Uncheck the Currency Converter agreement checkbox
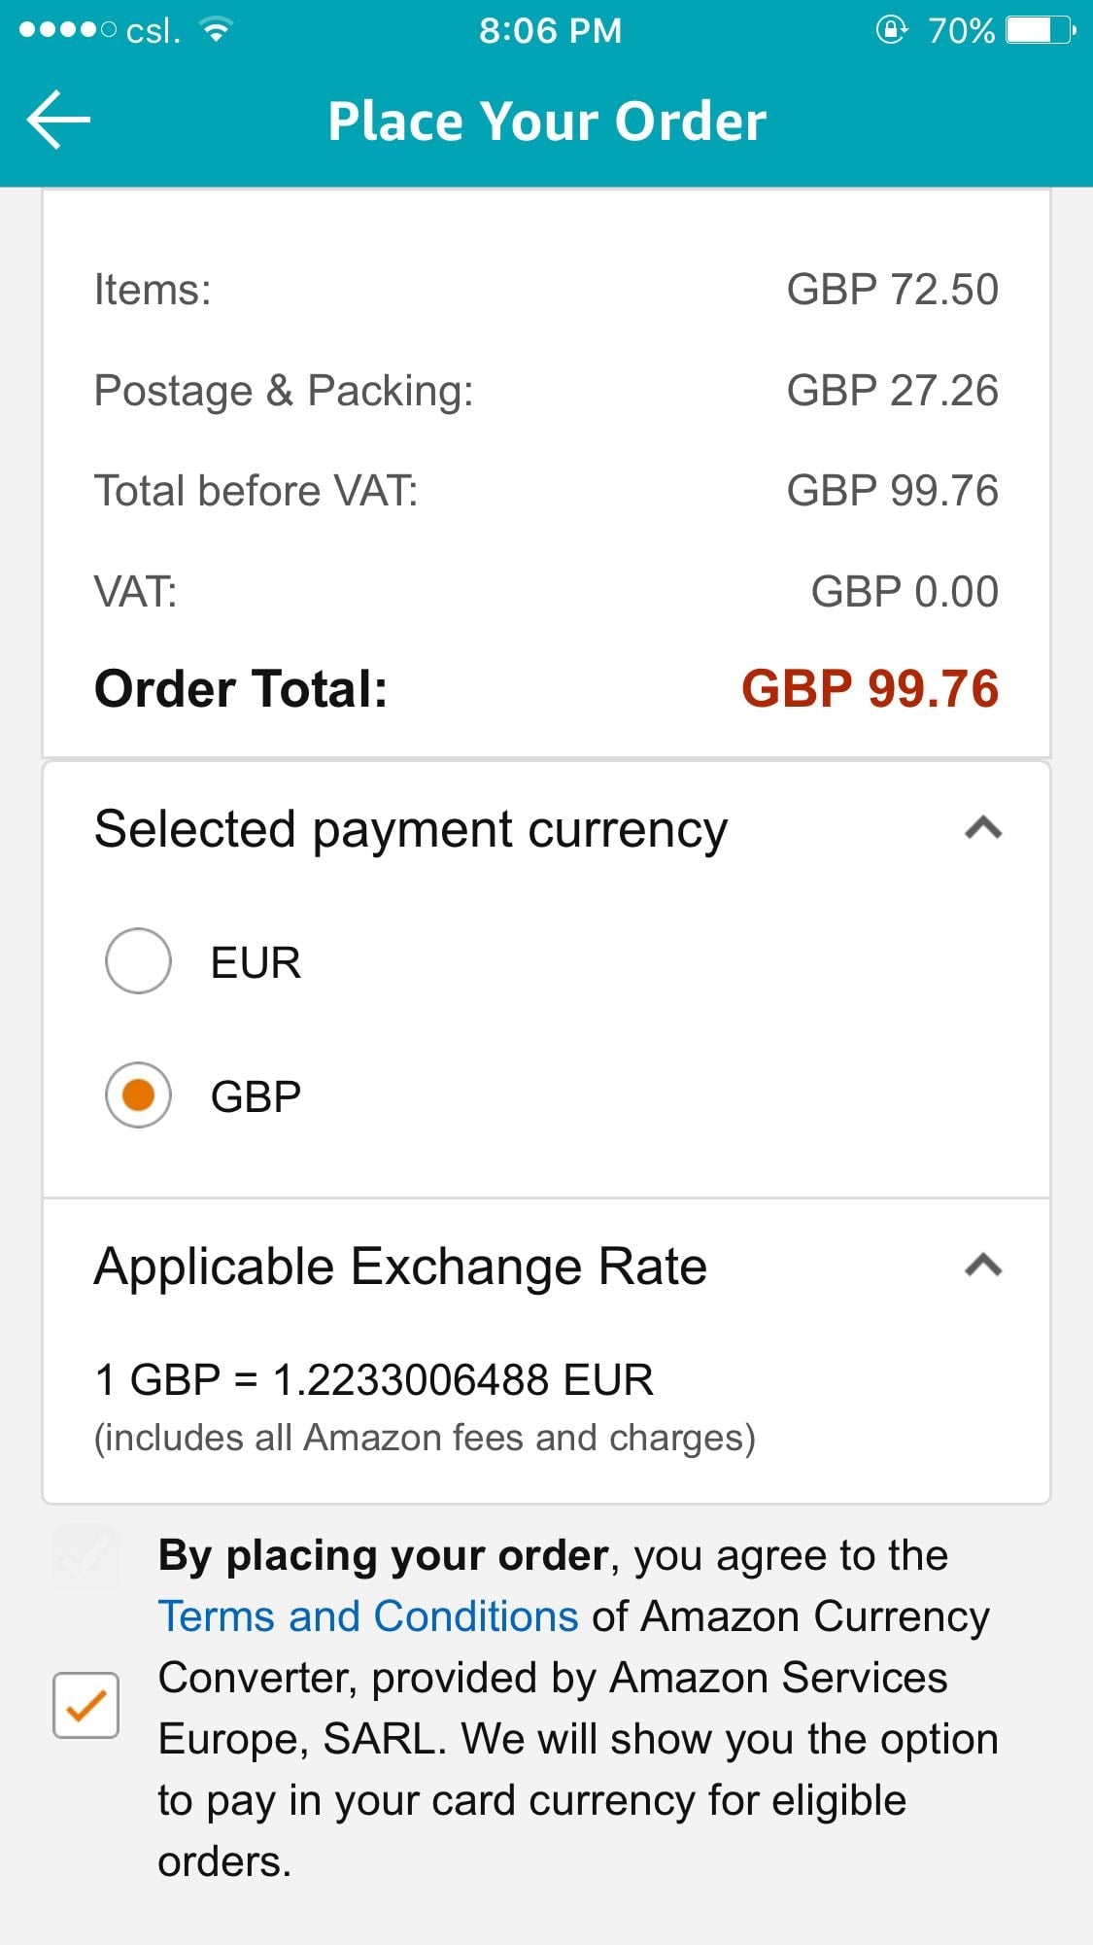This screenshot has height=1945, width=1093. pyautogui.click(x=86, y=1705)
